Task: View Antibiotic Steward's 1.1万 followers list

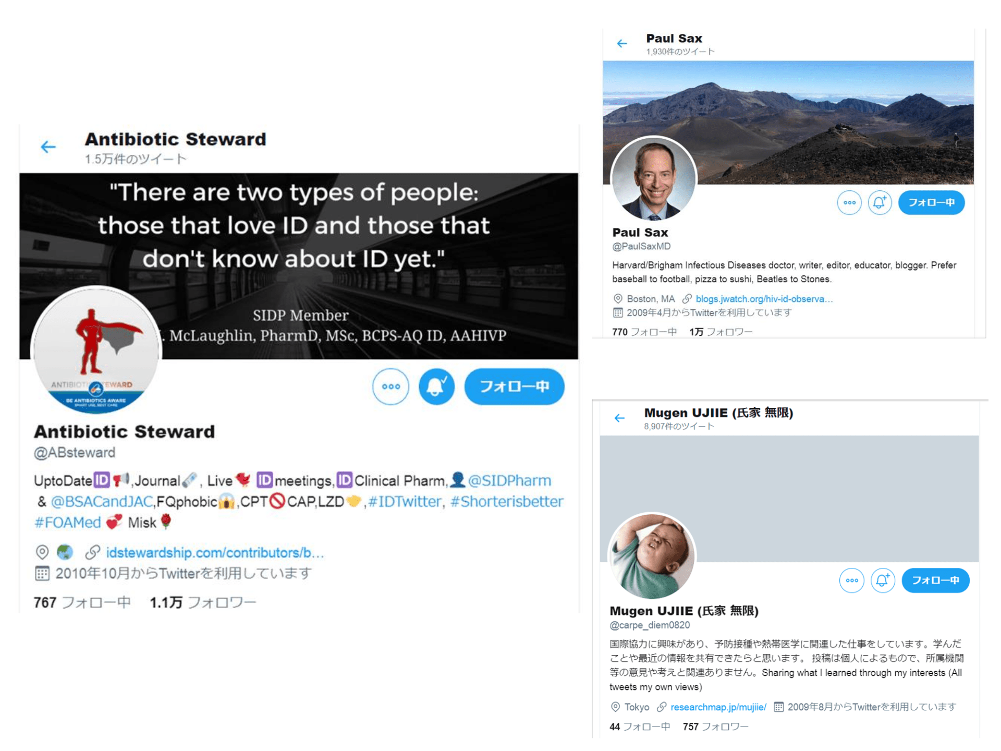Action: (x=203, y=603)
